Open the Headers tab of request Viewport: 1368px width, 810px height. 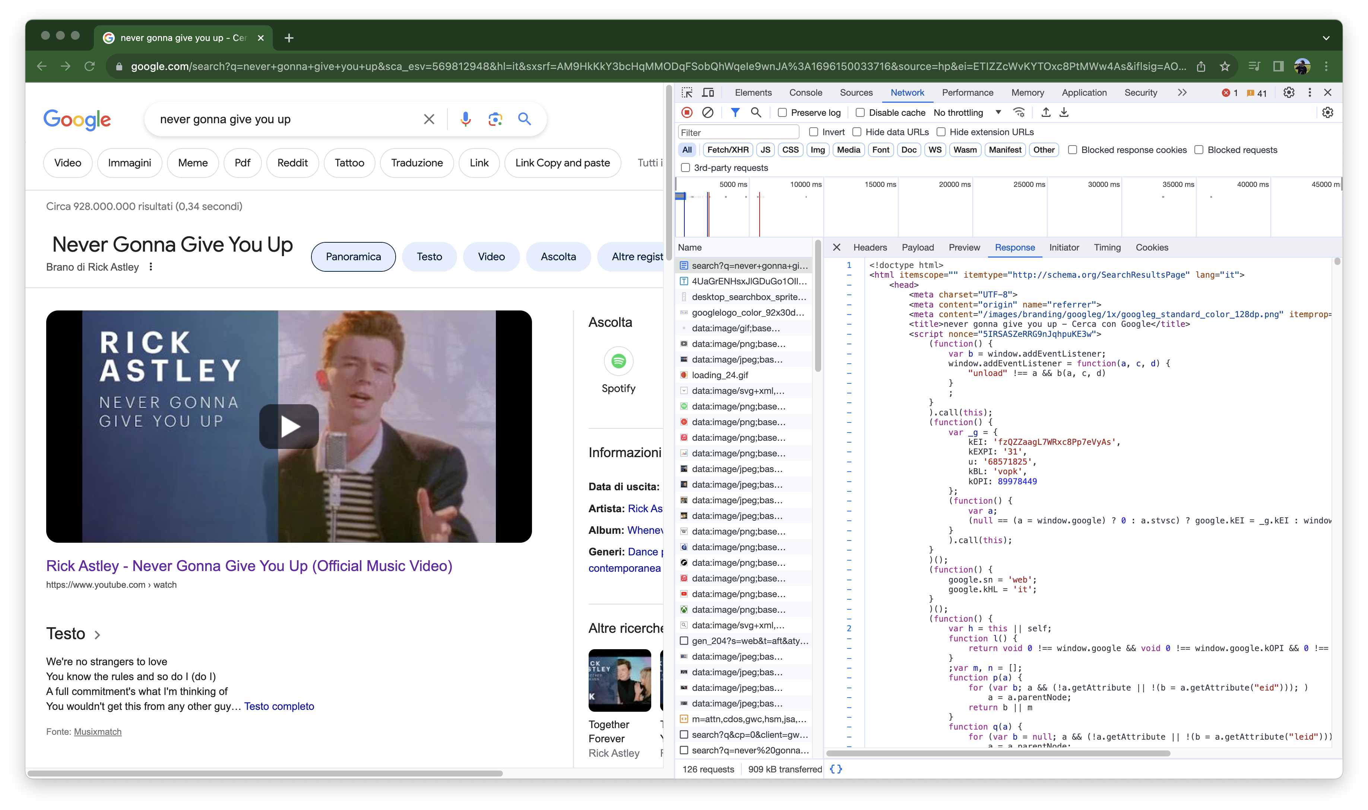click(870, 247)
